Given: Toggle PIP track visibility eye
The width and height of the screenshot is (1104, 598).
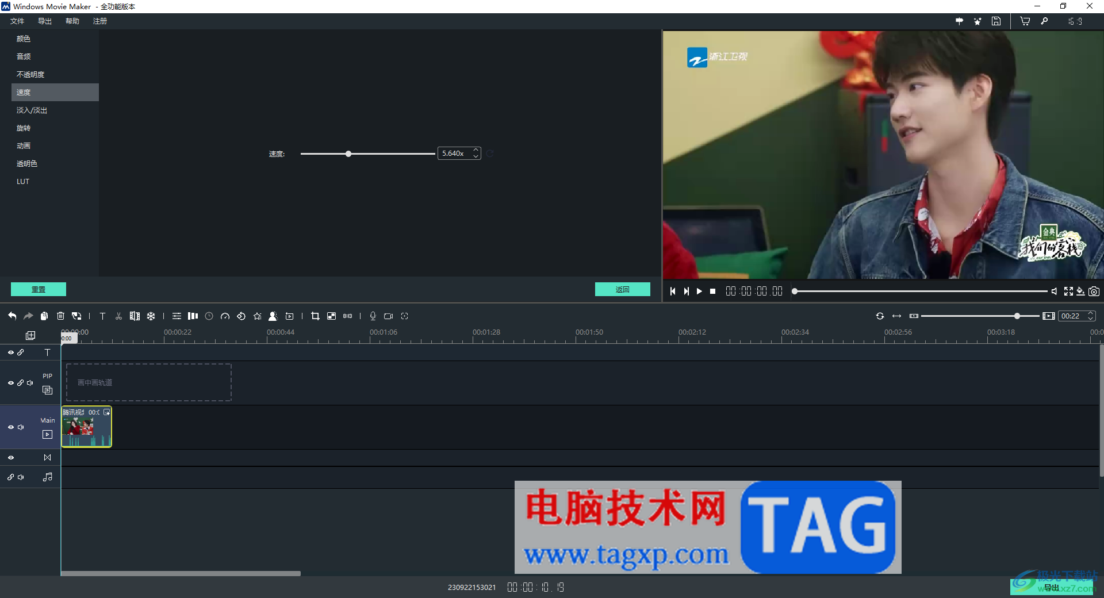Looking at the screenshot, I should 11,383.
